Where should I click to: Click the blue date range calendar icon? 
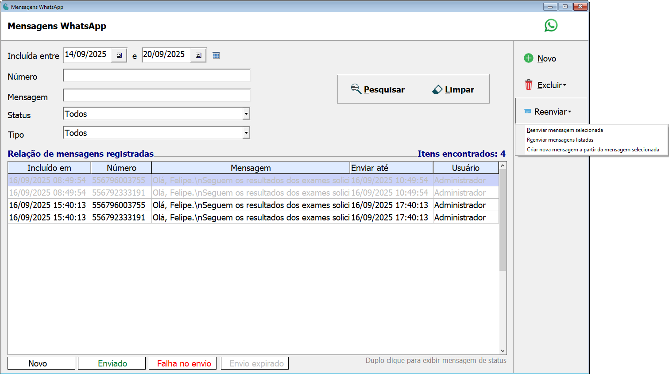(x=216, y=55)
